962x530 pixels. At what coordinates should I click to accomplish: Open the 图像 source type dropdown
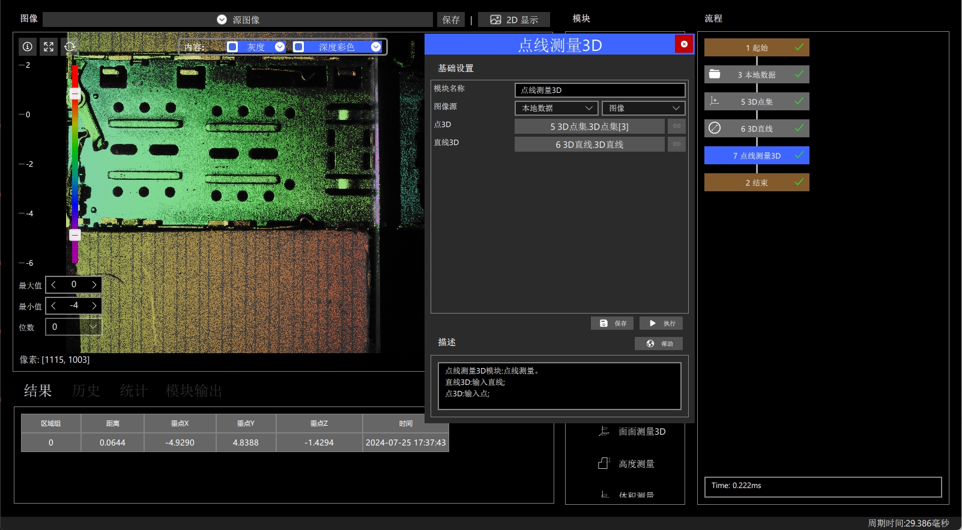pyautogui.click(x=644, y=109)
